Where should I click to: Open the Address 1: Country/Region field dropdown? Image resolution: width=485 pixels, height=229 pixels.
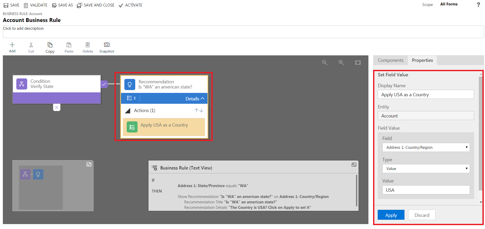click(x=426, y=147)
